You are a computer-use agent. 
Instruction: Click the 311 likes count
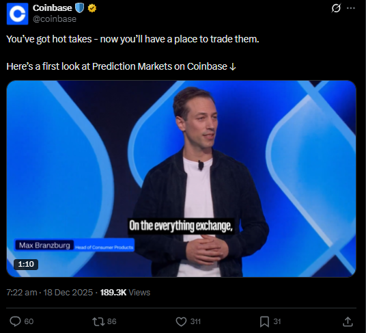195,321
